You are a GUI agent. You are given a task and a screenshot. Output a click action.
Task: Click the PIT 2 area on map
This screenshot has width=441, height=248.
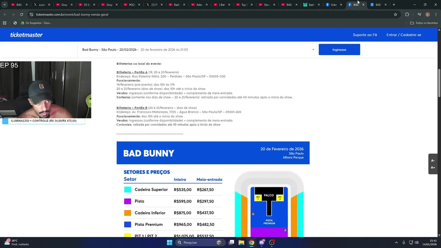pyautogui.click(x=280, y=198)
